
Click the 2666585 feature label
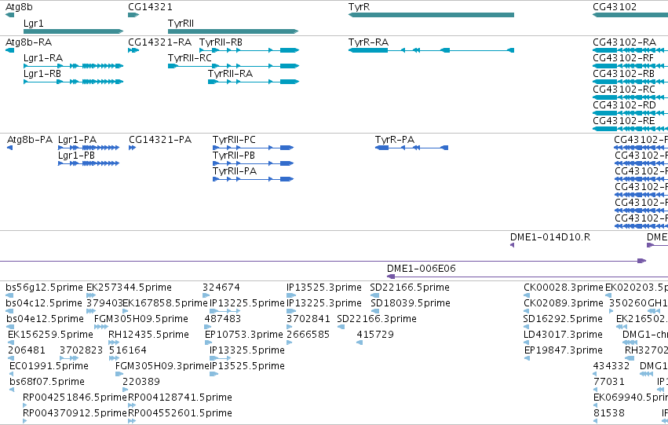click(308, 335)
